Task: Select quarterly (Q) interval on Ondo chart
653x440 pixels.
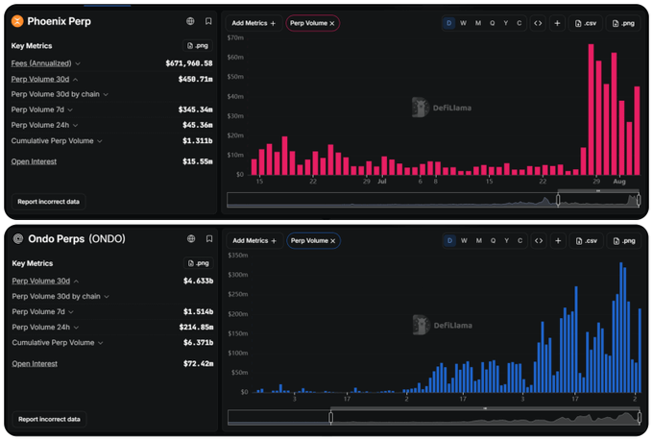Action: [x=493, y=241]
